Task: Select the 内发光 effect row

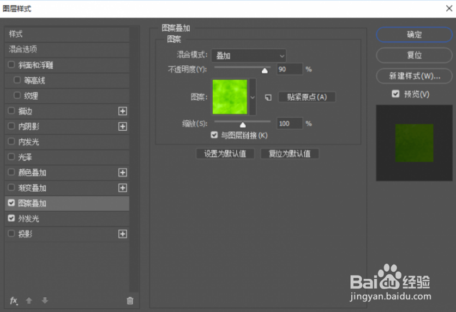Action: pyautogui.click(x=67, y=142)
